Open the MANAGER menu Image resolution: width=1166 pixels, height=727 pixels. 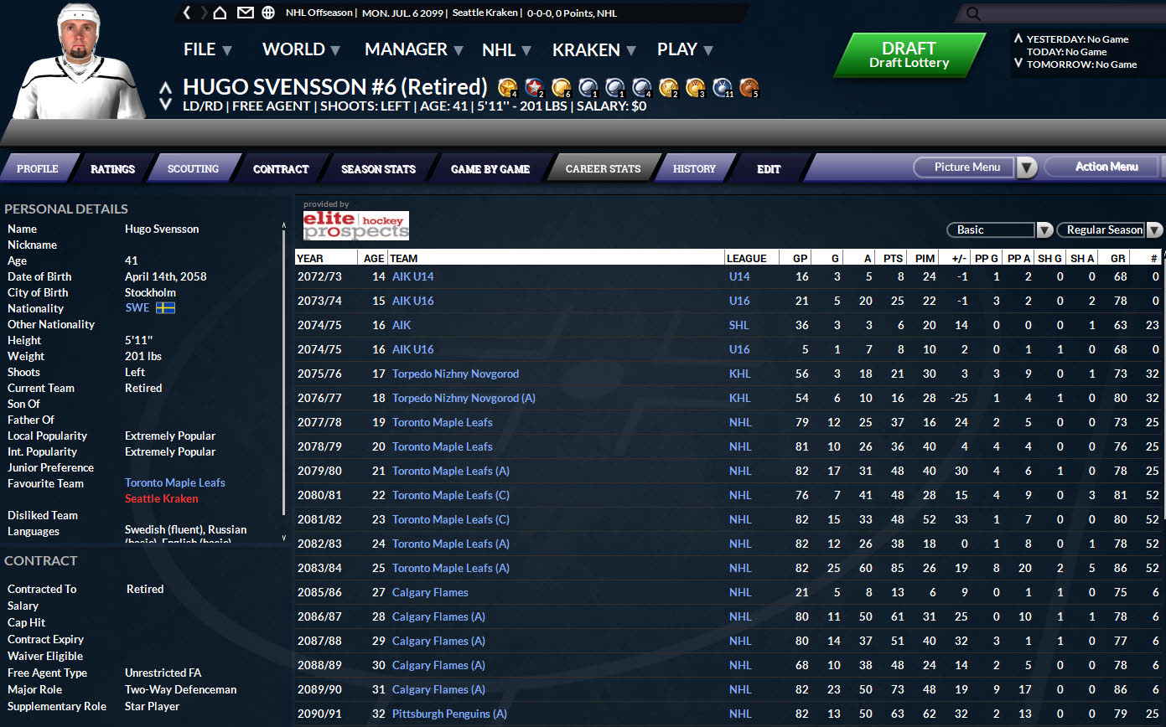[414, 49]
